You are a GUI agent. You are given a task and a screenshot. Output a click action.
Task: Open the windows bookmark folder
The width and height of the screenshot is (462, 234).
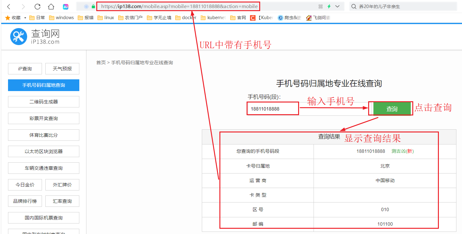pos(61,18)
